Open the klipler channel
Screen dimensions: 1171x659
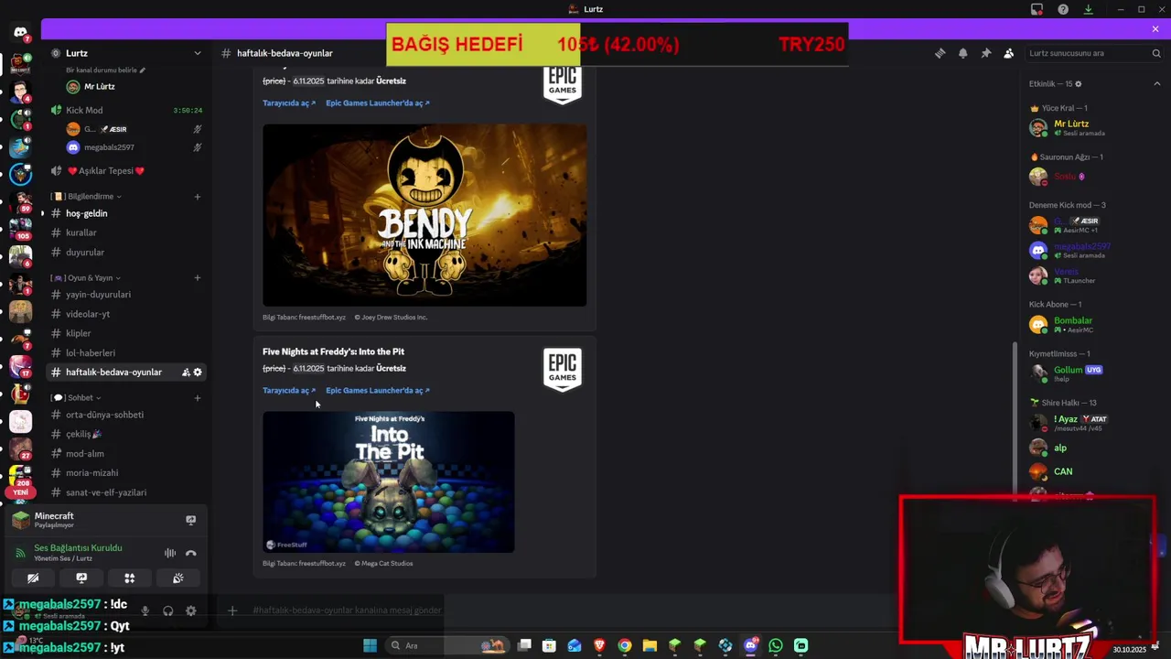click(x=126, y=333)
